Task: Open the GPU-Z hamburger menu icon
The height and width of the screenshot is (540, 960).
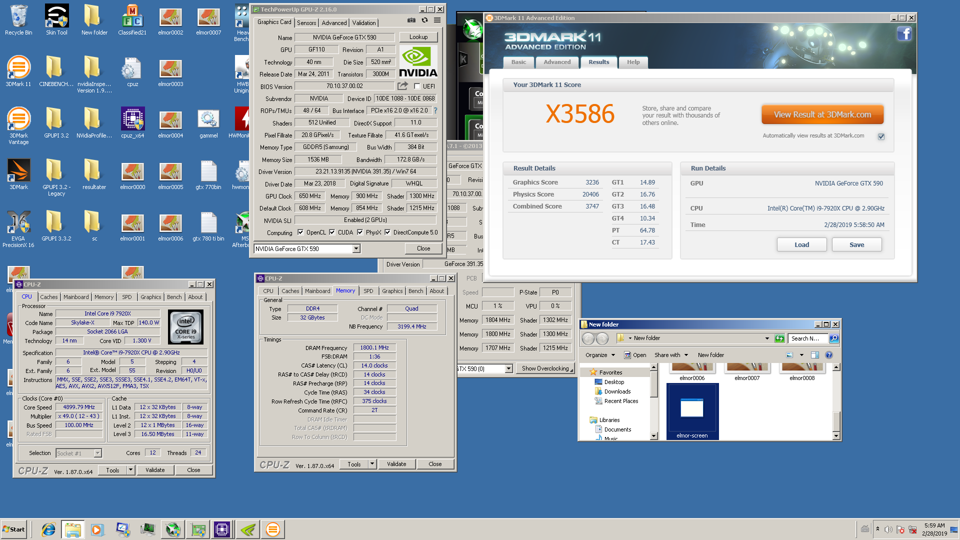Action: point(437,20)
